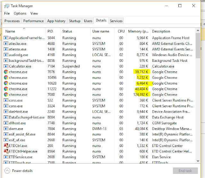Click the vertical scrollbar thumb

pos(198,45)
